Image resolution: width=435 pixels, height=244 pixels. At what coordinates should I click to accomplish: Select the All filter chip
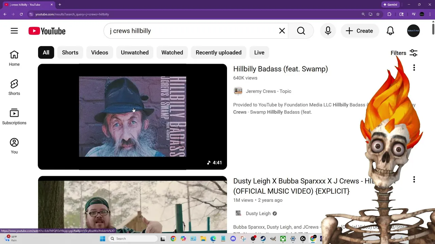[x=46, y=53]
